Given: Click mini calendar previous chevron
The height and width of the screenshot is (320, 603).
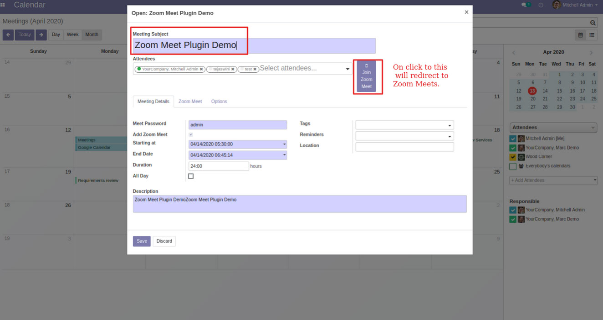Looking at the screenshot, I should 514,53.
